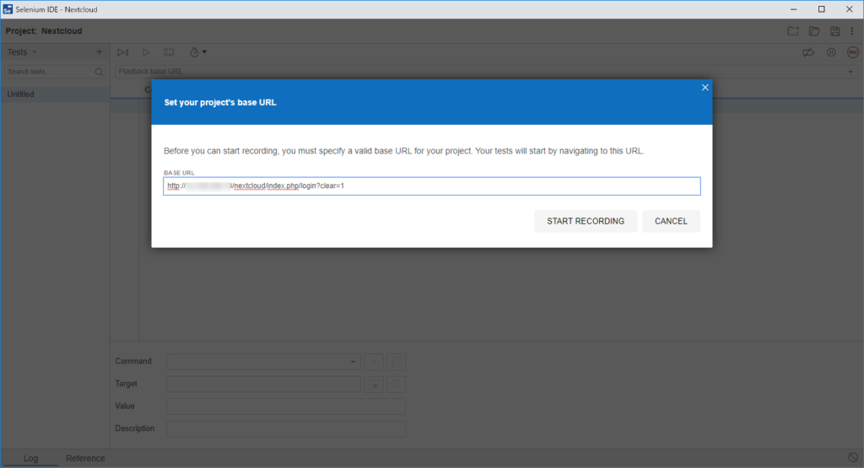Click the red REC record button
The image size is (864, 468).
tap(852, 52)
